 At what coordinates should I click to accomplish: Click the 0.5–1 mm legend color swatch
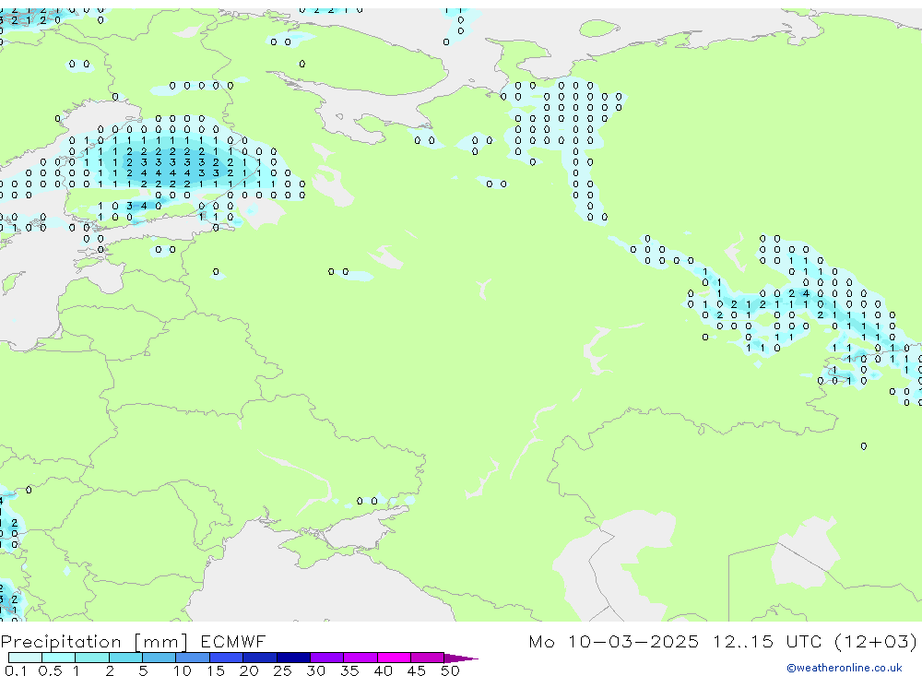(59, 658)
